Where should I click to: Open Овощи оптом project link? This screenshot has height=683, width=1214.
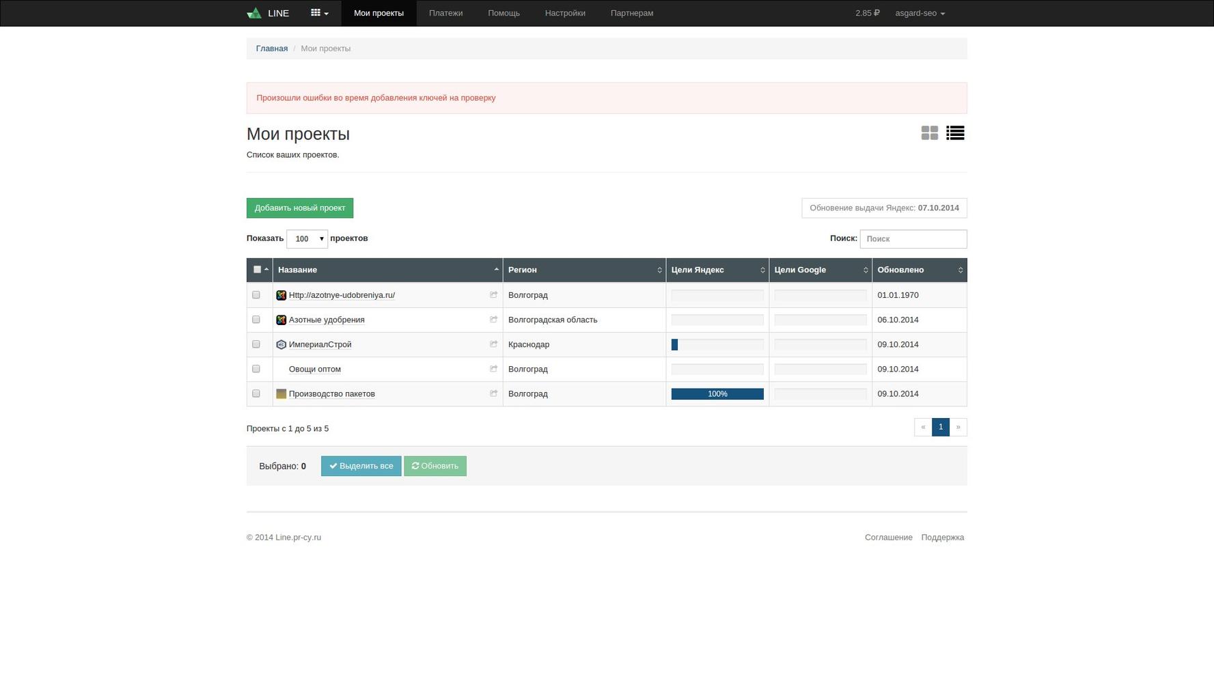pyautogui.click(x=314, y=369)
